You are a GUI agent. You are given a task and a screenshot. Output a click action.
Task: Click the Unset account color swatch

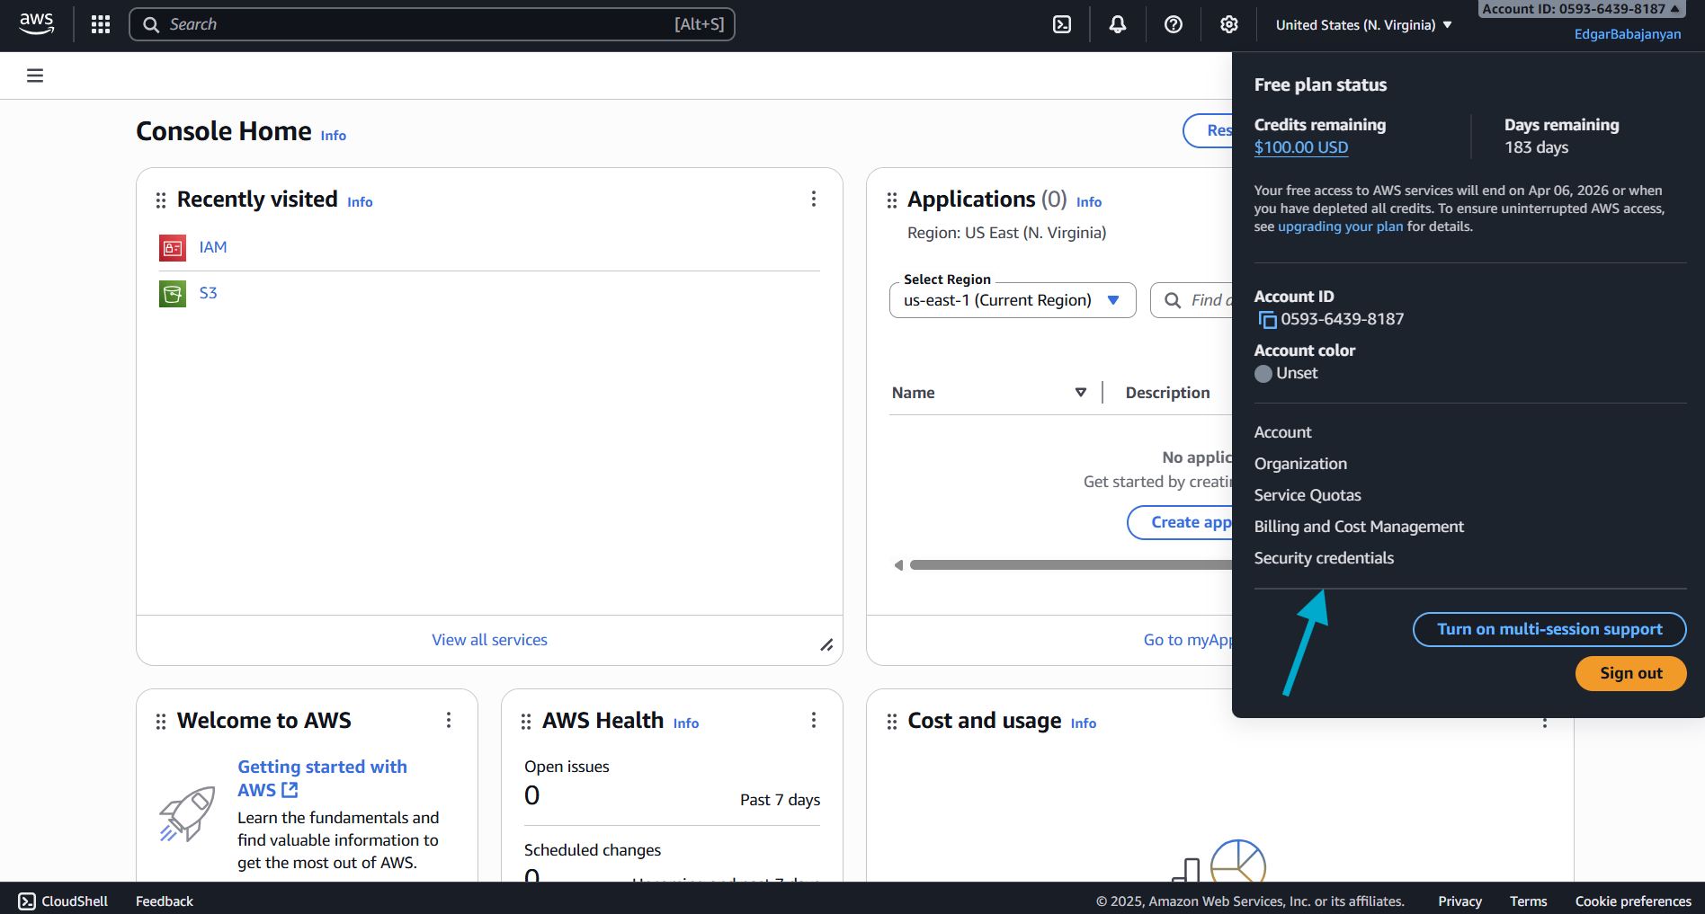tap(1263, 373)
